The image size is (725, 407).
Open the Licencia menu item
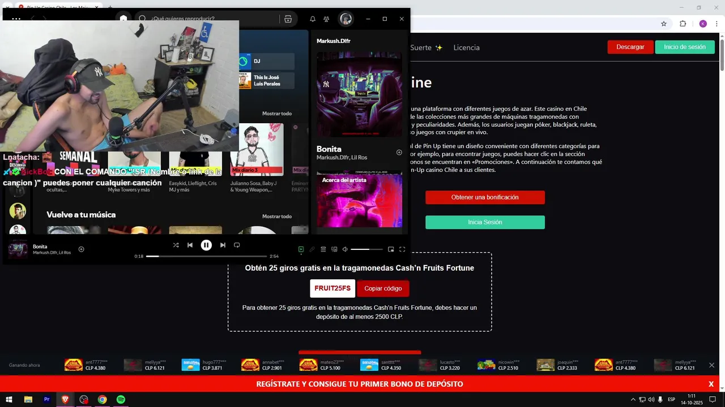click(466, 47)
